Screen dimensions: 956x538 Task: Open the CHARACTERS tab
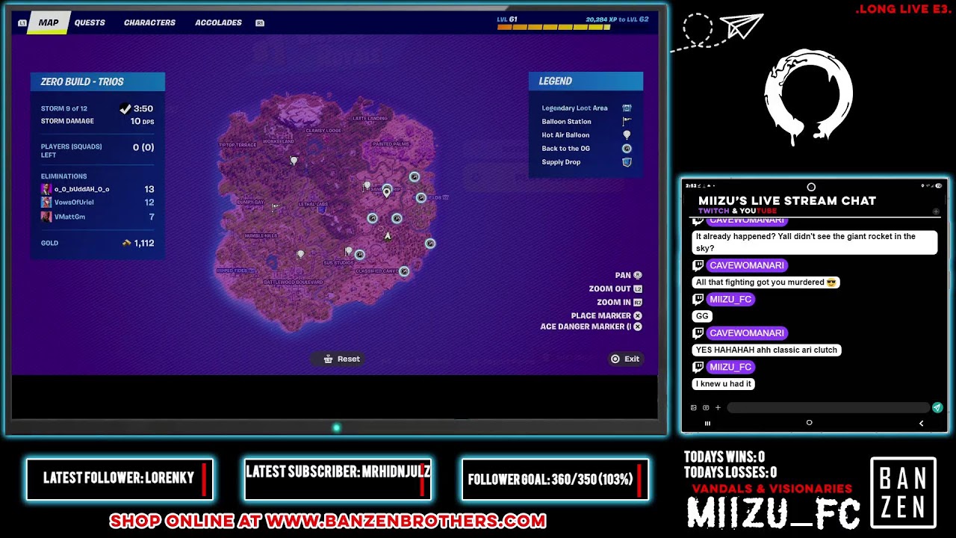tap(149, 22)
